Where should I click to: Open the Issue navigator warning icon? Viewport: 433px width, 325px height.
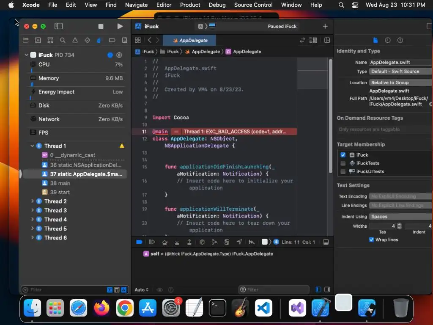[x=75, y=40]
